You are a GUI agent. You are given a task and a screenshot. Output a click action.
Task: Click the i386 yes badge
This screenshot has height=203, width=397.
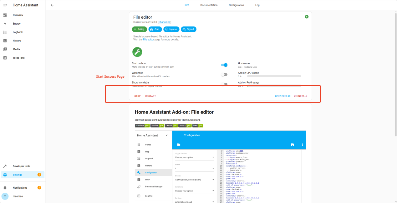pyautogui.click(x=198, y=126)
